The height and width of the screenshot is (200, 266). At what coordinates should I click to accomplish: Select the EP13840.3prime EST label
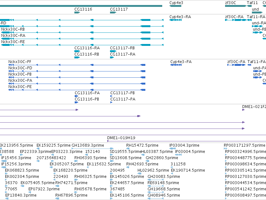[x=21, y=195]
